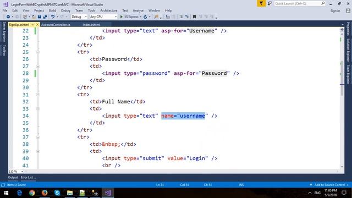Open the Output panel tab
Image resolution: width=352 pixels, height=198 pixels.
[13, 177]
